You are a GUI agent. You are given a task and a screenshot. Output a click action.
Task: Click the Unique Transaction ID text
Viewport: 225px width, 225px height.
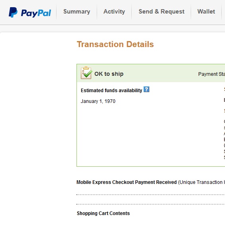click(x=202, y=182)
